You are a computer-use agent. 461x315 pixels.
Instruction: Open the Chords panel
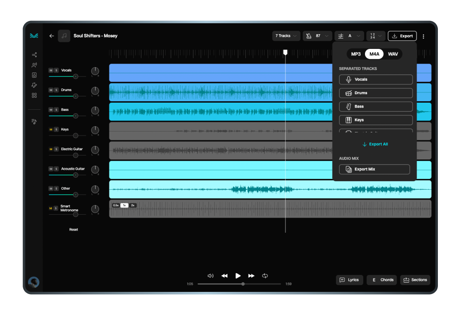[381, 280]
